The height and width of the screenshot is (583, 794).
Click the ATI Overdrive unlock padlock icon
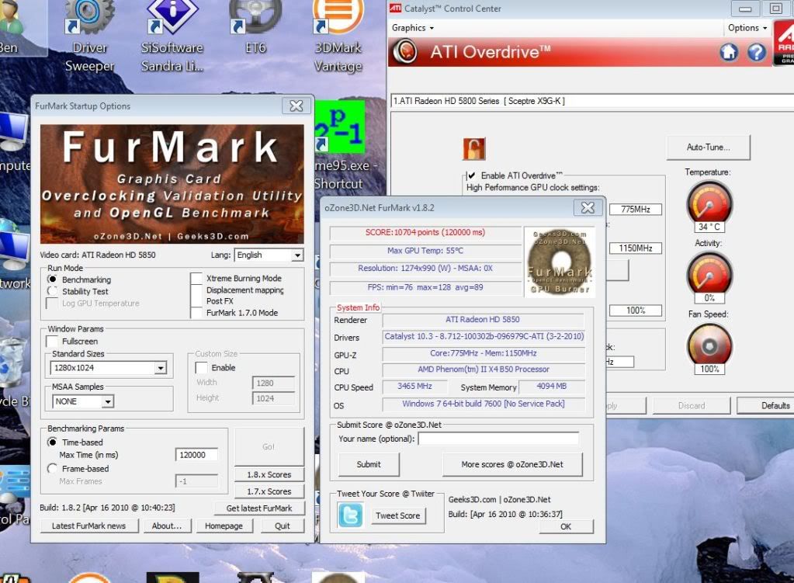pos(474,149)
